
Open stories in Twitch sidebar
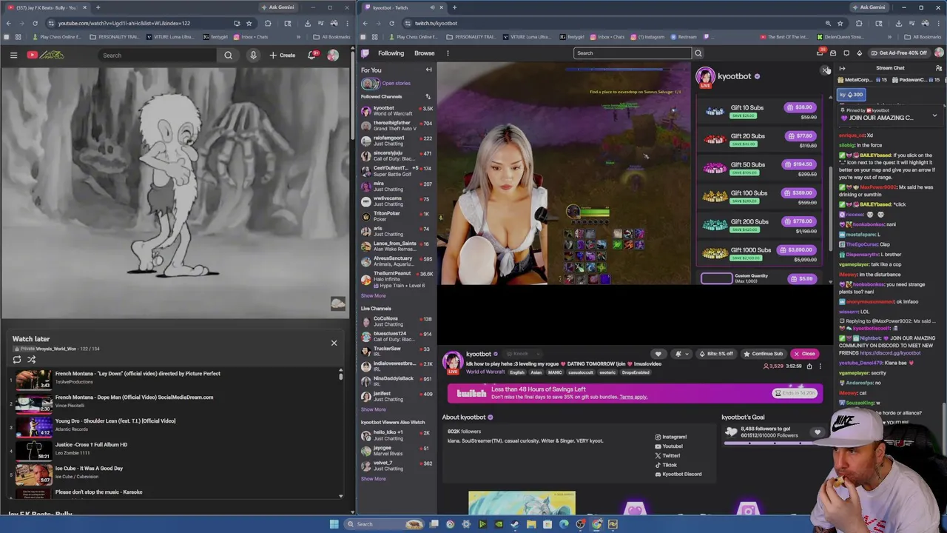click(x=388, y=84)
